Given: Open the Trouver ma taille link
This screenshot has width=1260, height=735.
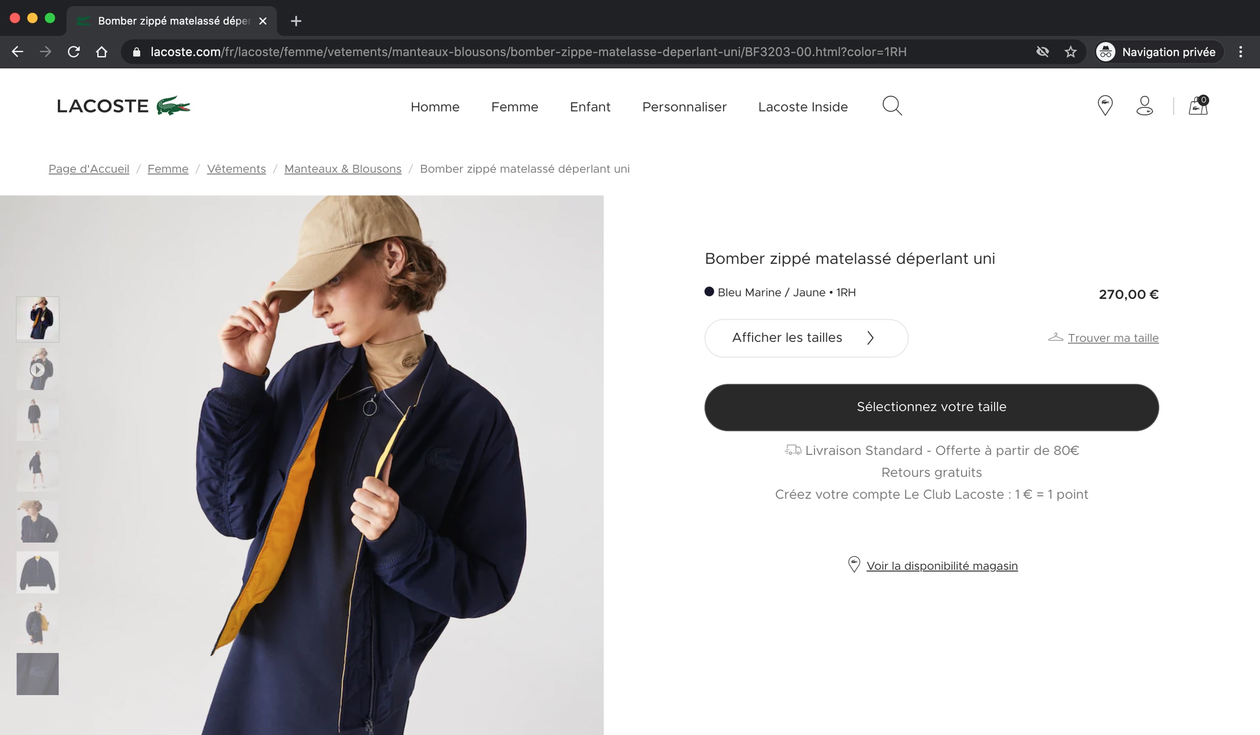Looking at the screenshot, I should (x=1113, y=338).
